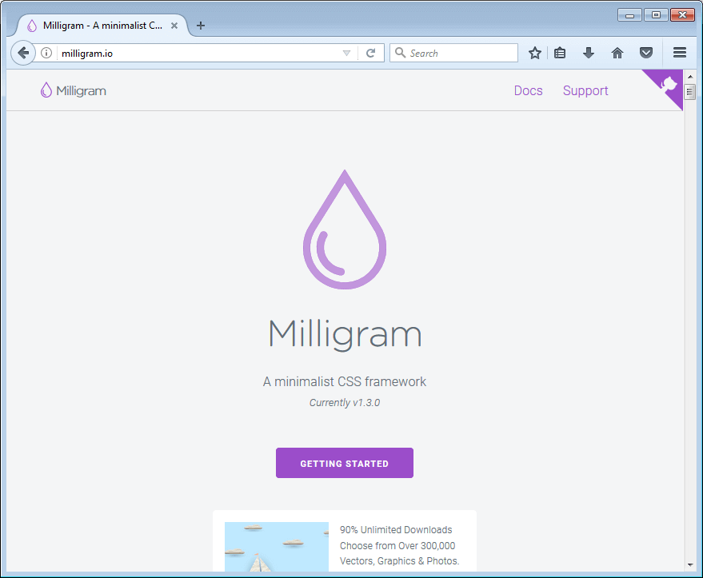
Task: Click the browser back arrow button
Action: pyautogui.click(x=23, y=53)
